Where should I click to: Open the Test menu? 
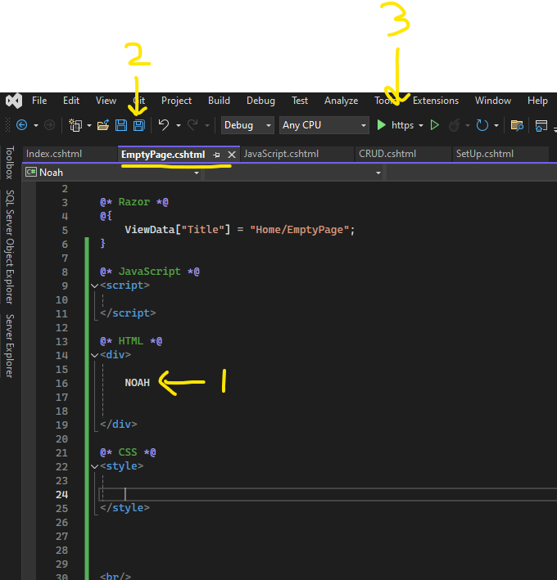300,101
